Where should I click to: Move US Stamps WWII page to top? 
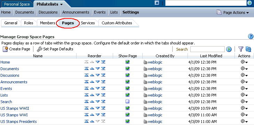point(87,108)
